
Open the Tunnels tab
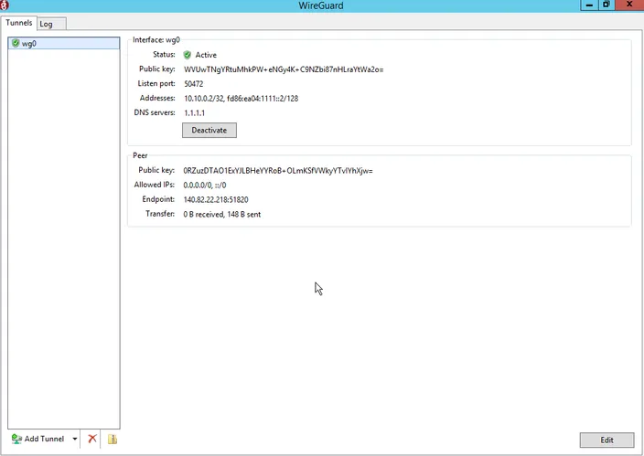click(19, 23)
